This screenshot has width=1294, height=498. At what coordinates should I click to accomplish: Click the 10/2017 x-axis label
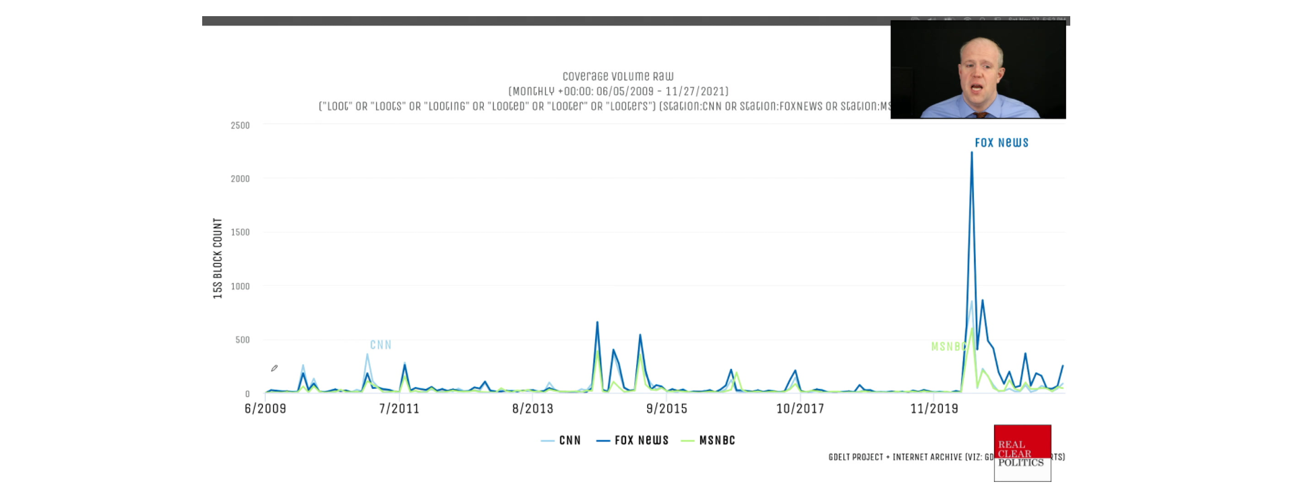pyautogui.click(x=800, y=408)
